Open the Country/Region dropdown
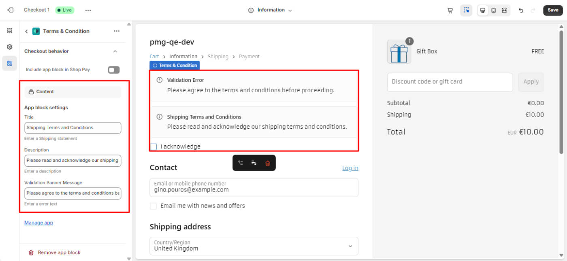 254,246
